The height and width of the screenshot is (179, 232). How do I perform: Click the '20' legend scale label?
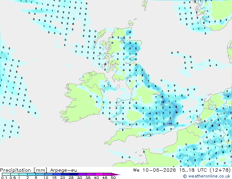(63, 178)
